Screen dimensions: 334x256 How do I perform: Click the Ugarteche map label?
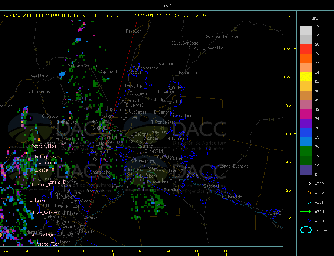101,172
